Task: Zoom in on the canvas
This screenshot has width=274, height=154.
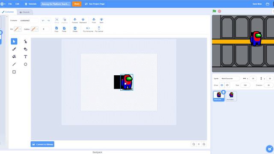Action: (x=204, y=144)
